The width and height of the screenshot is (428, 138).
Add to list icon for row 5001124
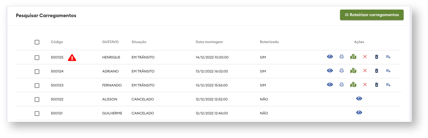pos(388,71)
